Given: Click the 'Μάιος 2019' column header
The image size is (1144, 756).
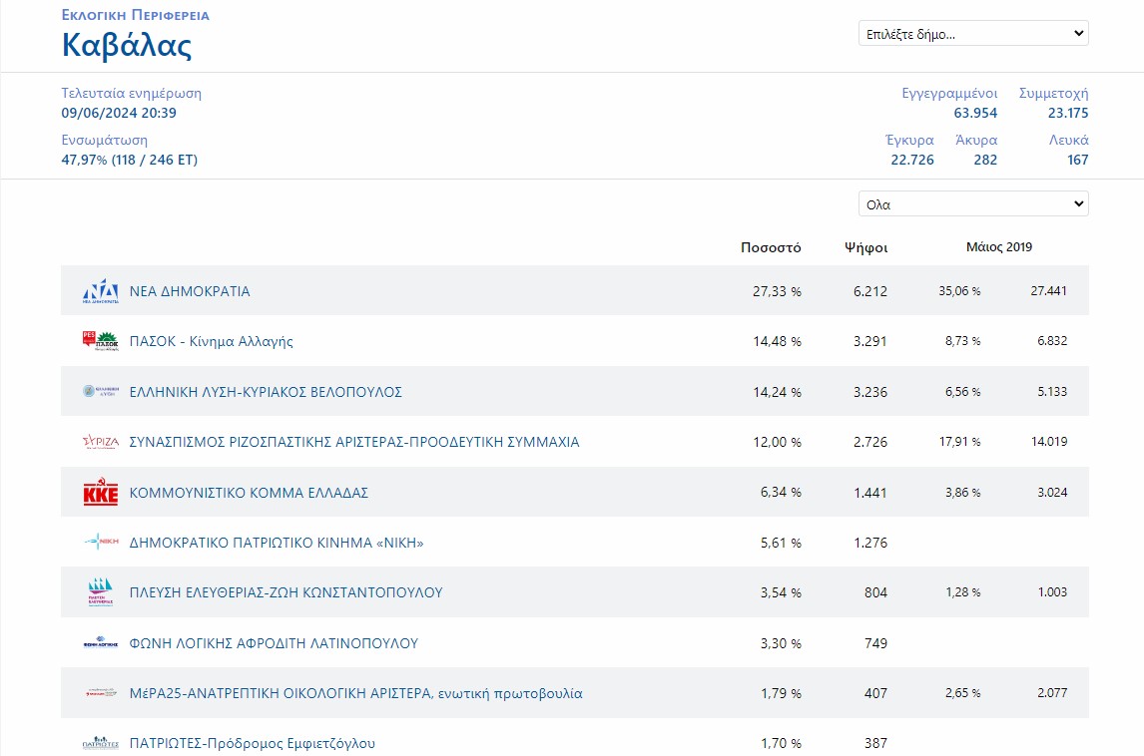Looking at the screenshot, I should pos(998,247).
